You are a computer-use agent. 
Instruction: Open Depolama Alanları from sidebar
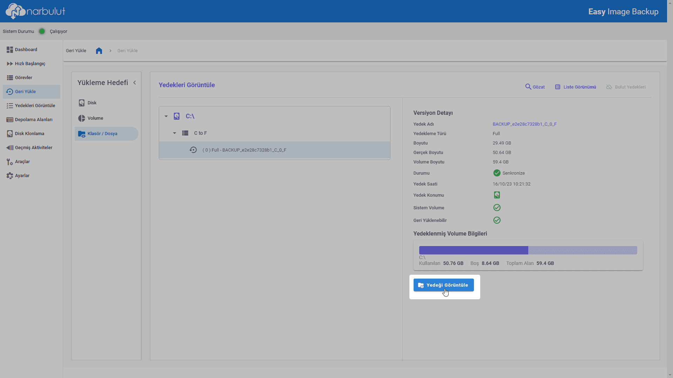(33, 120)
